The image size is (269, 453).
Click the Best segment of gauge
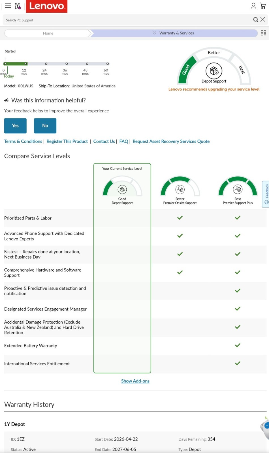pos(242,70)
